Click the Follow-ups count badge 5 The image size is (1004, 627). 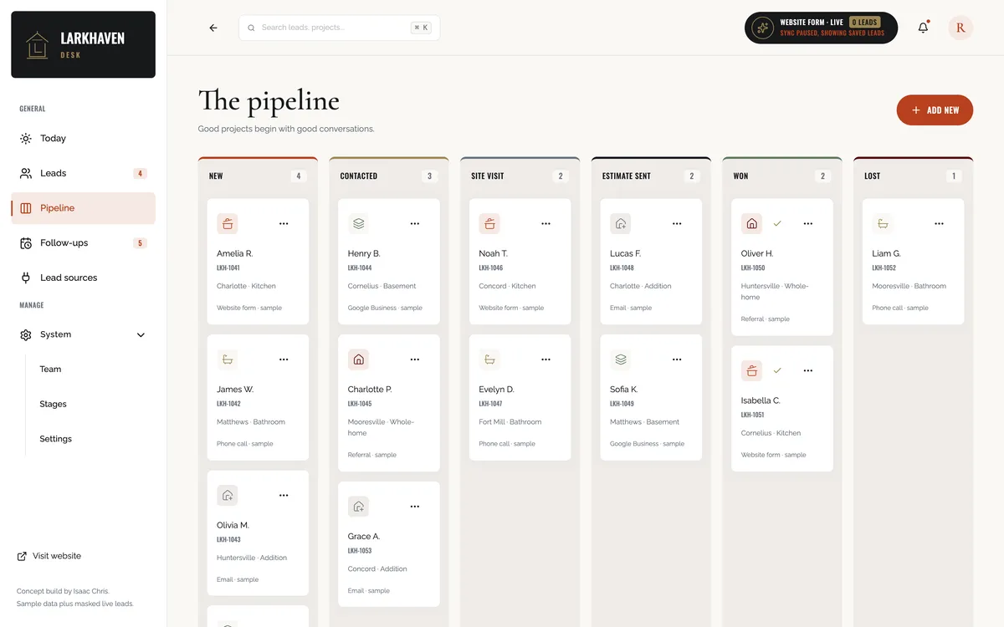point(140,243)
